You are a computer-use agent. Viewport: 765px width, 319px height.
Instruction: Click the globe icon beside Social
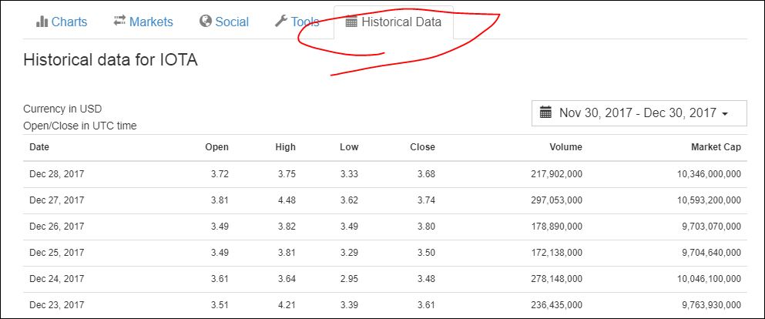206,21
